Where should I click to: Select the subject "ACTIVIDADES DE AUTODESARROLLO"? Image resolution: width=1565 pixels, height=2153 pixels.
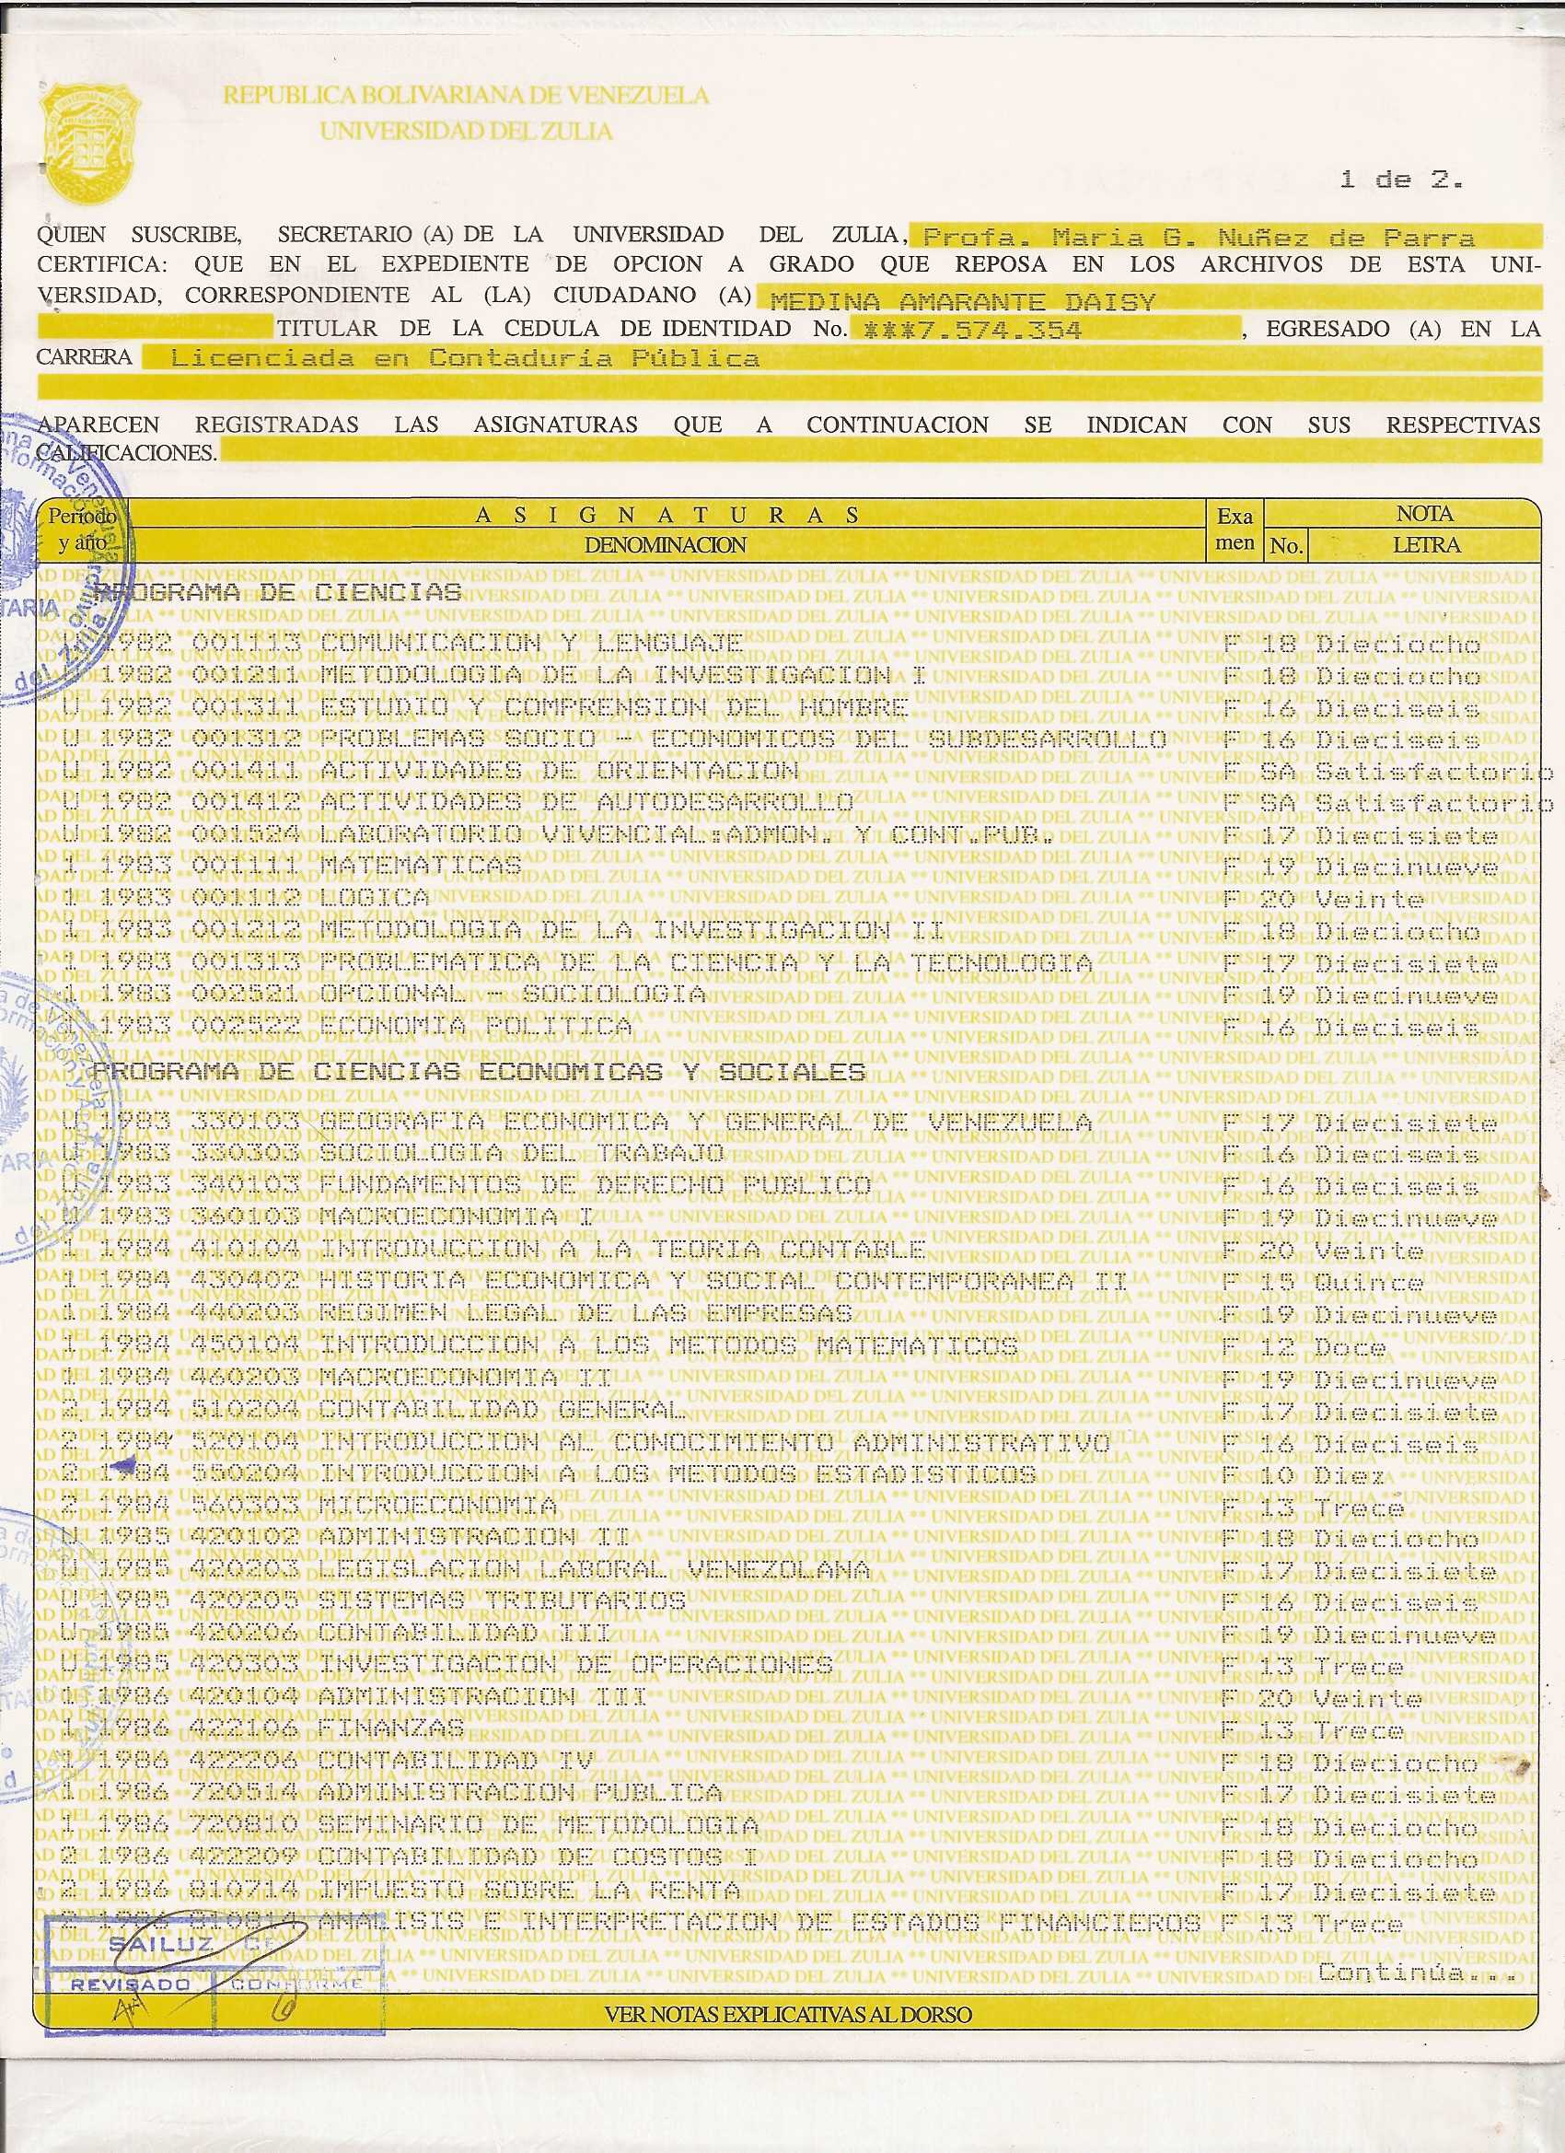pos(586,804)
